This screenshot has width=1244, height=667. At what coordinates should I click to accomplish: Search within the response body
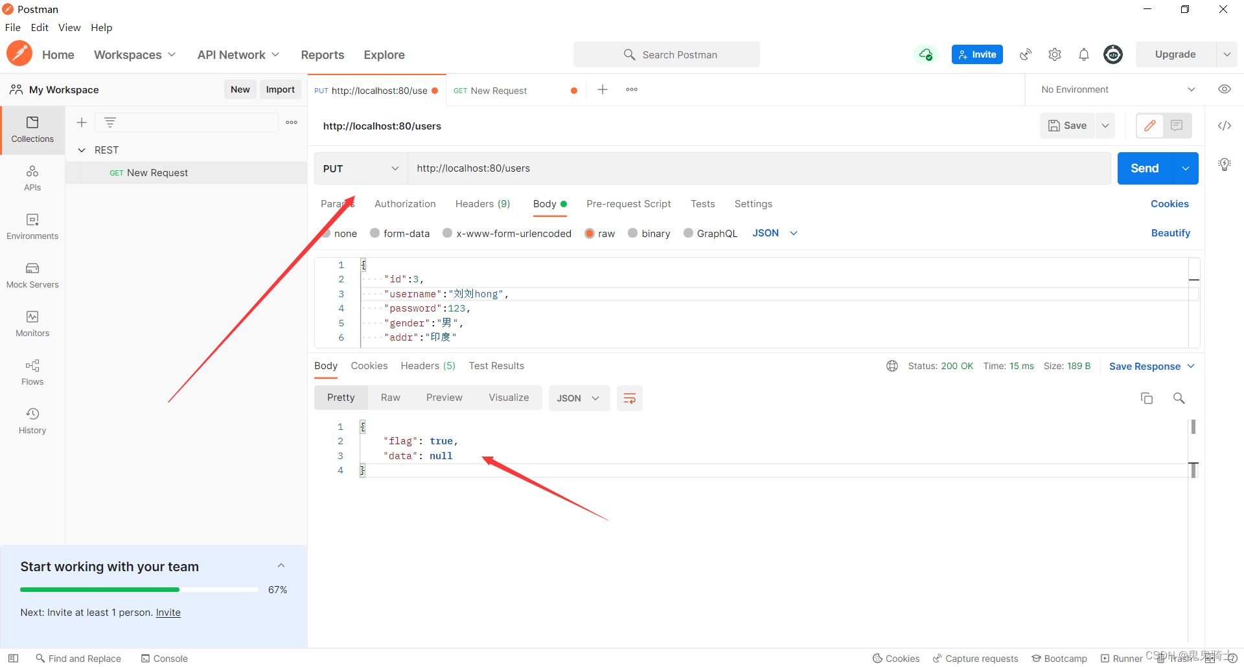pyautogui.click(x=1179, y=398)
